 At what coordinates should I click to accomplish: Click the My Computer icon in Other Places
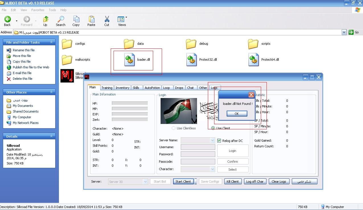(x=9, y=117)
